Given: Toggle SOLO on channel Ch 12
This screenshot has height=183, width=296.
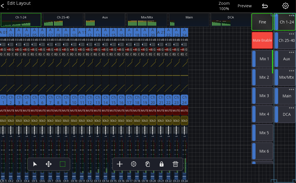Looking at the screenshot, I should 89,121.
